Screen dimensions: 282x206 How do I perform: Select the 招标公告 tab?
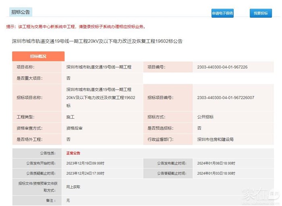[x=20, y=13]
